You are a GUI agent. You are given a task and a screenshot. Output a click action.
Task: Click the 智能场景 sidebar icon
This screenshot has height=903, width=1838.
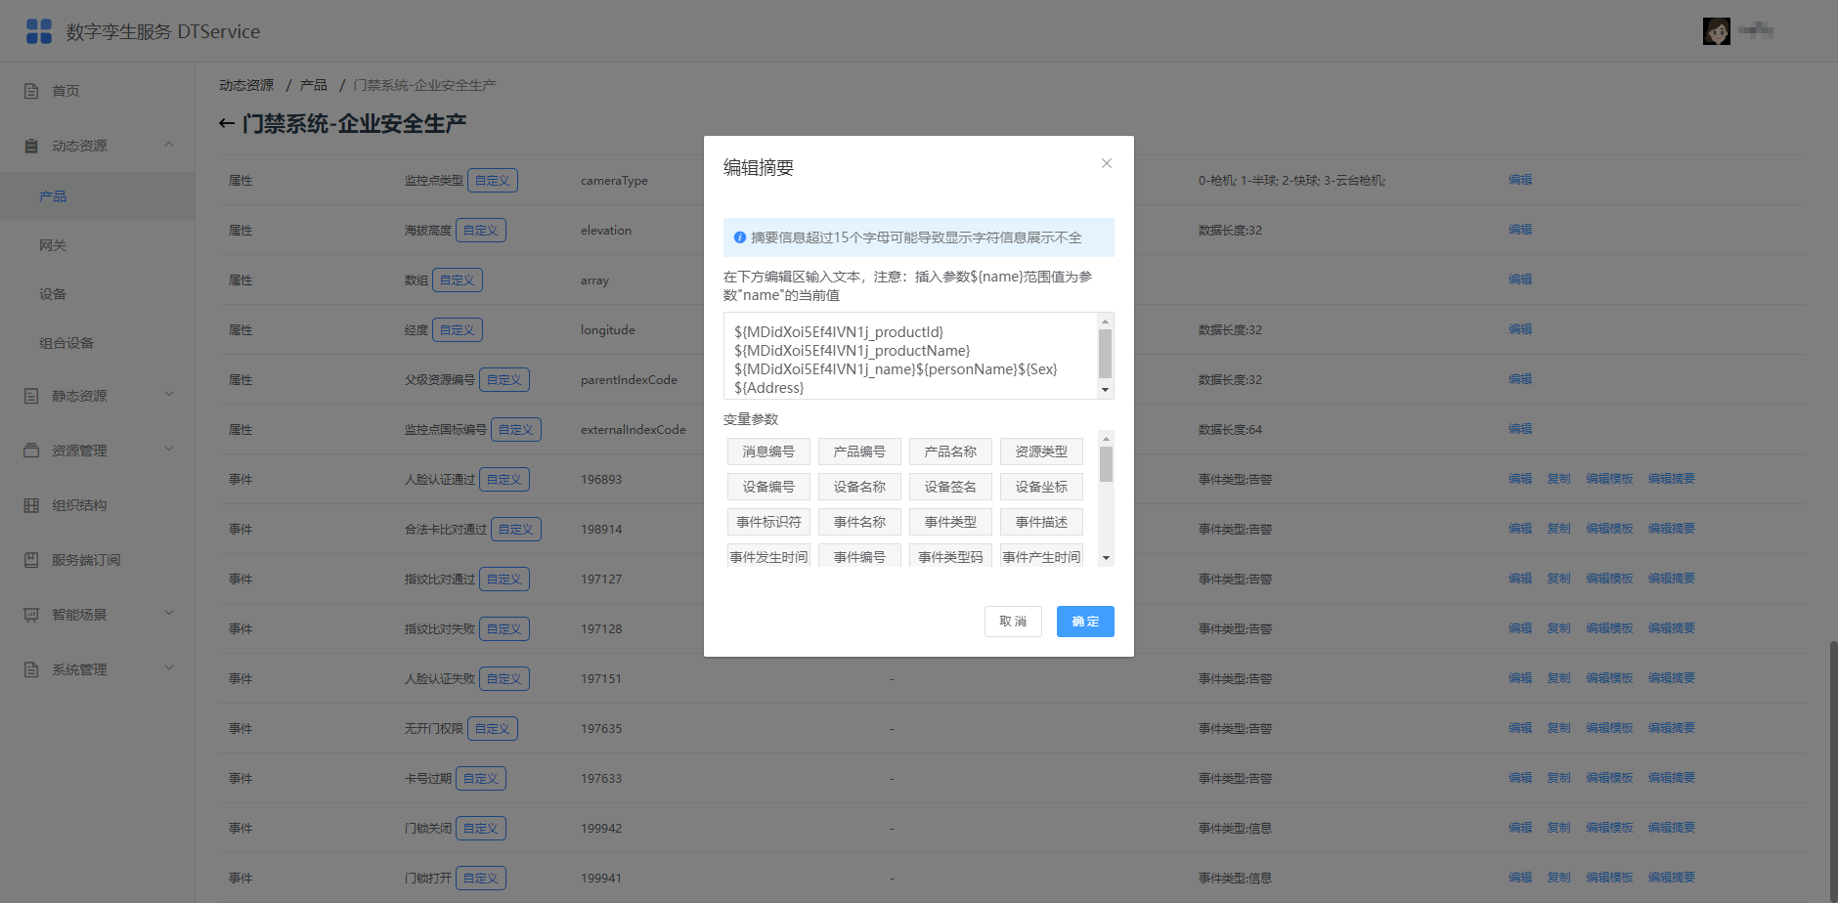coord(31,615)
